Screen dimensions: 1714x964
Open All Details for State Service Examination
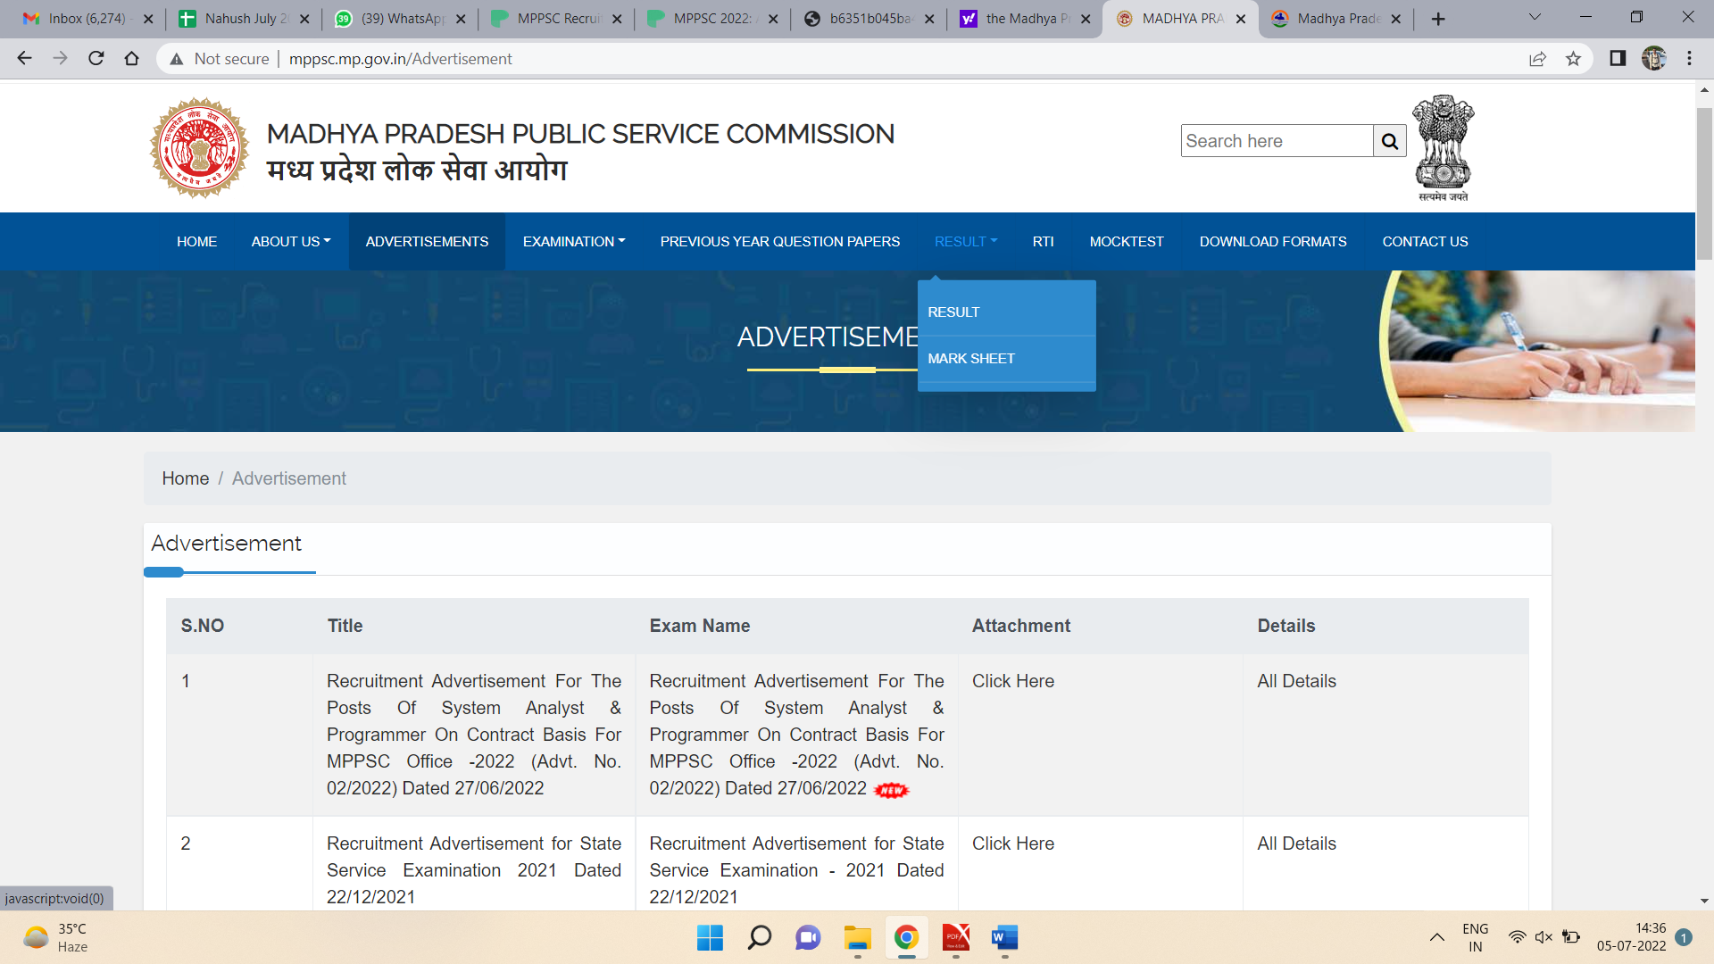point(1296,843)
